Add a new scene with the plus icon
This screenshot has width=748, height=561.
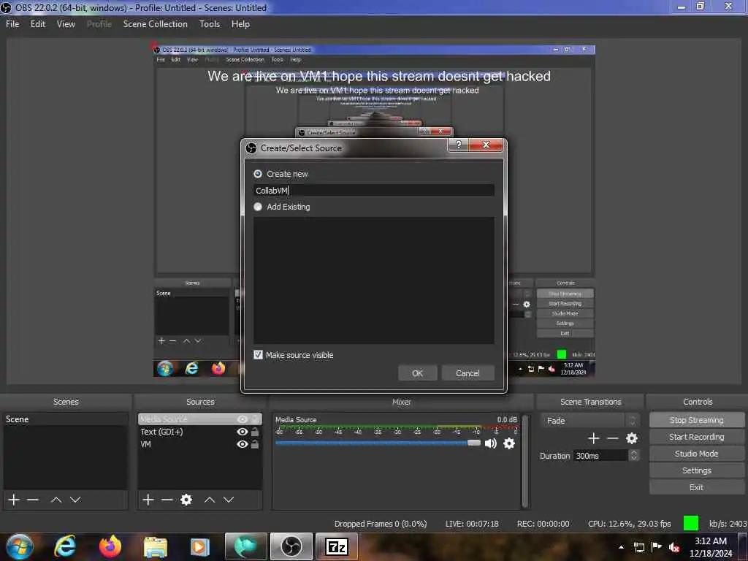(x=14, y=500)
